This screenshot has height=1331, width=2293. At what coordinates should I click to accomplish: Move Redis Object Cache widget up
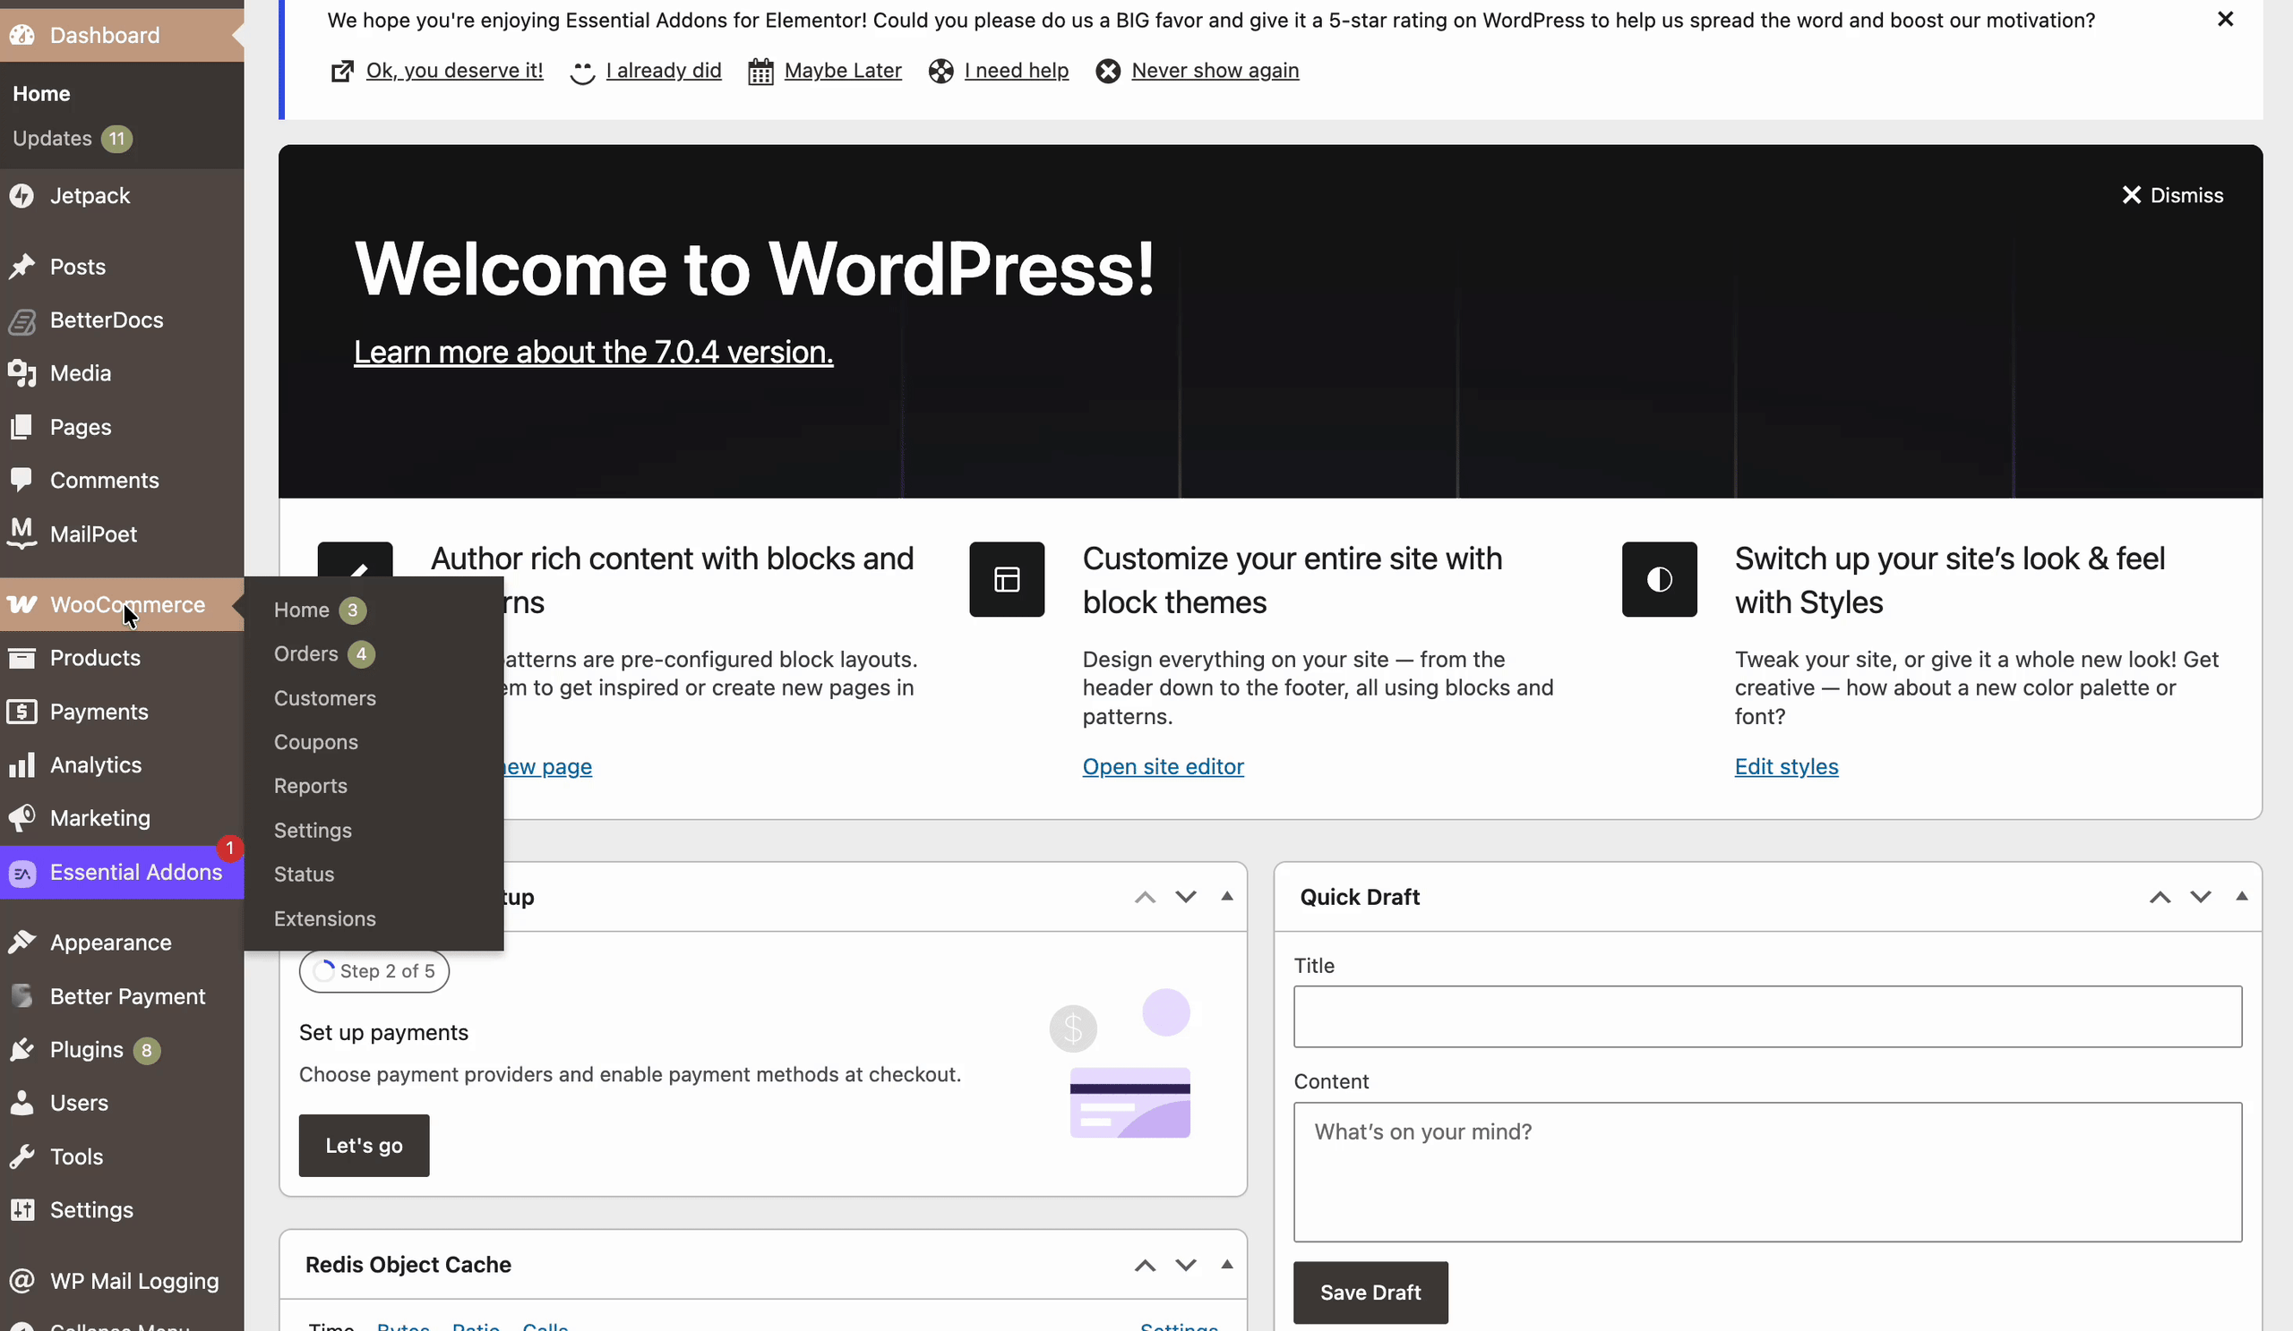coord(1145,1265)
